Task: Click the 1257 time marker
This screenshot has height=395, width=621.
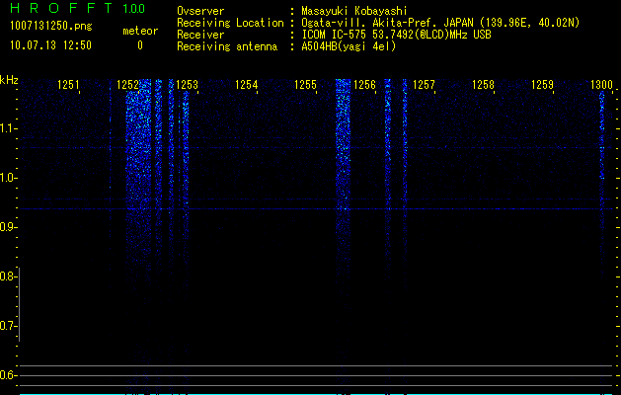Action: (424, 85)
